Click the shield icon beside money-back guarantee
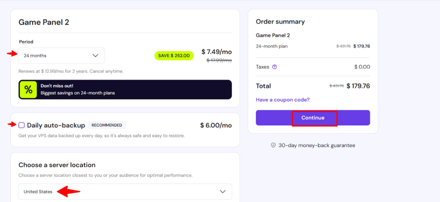Screen dimensions: 440x202 tap(273, 145)
